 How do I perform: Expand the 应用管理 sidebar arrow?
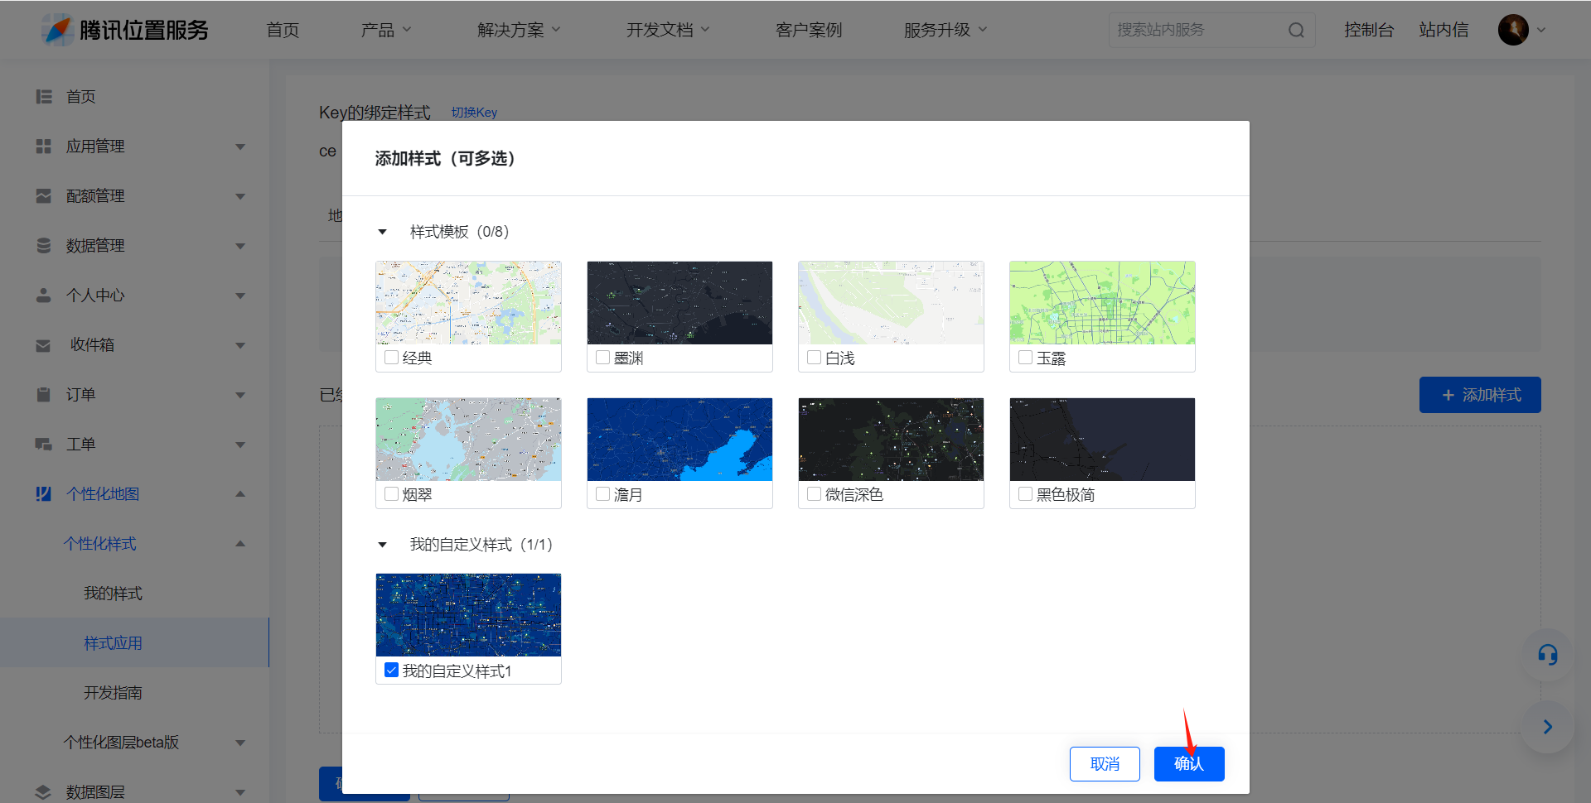240,147
